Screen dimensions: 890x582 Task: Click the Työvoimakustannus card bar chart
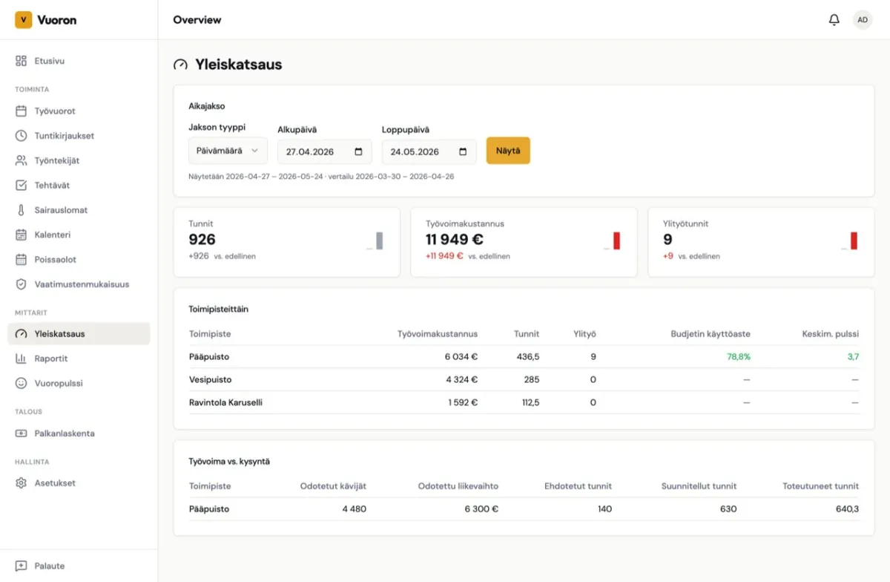(613, 241)
